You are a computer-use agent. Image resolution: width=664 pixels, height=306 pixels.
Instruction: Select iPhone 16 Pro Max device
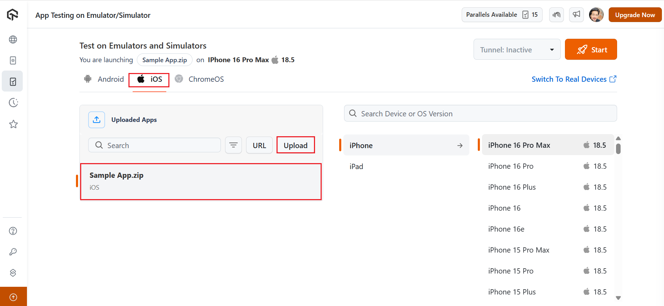pyautogui.click(x=548, y=145)
